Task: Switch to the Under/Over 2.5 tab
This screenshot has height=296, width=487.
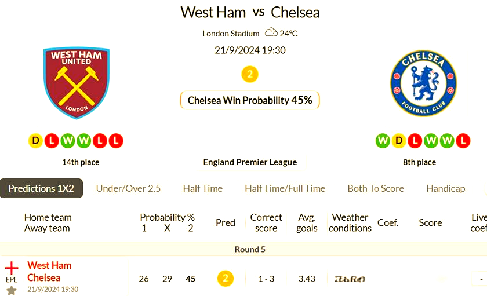Action: pyautogui.click(x=128, y=188)
